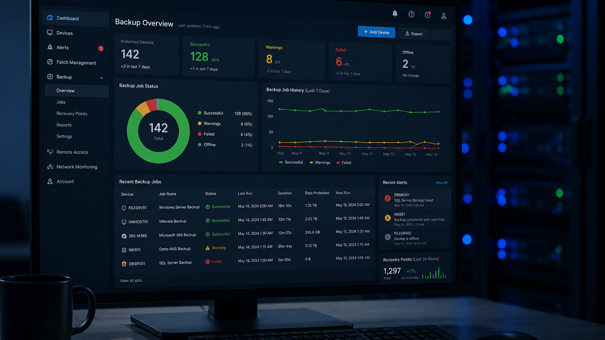Click the Patch Management icon
605x340 pixels.
pyautogui.click(x=50, y=62)
